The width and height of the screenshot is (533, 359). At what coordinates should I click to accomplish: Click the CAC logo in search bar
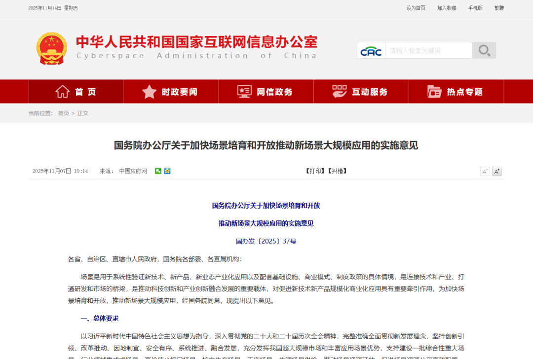pyautogui.click(x=371, y=50)
